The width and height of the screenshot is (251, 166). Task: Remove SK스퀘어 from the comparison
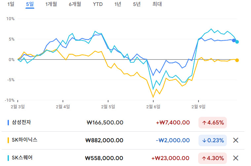coord(235,158)
